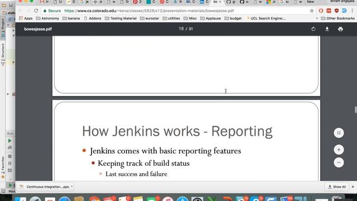Switch to the Pinterest tab
The width and height of the screenshot is (357, 201).
point(138,2)
